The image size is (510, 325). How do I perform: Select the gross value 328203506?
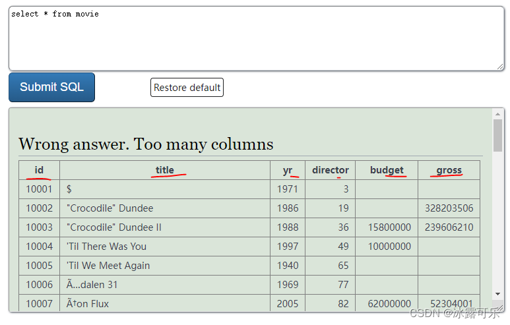tap(449, 208)
